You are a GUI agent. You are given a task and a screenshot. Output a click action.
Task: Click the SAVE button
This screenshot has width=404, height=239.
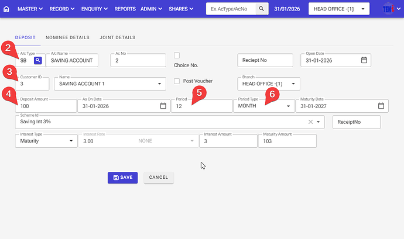tap(122, 177)
